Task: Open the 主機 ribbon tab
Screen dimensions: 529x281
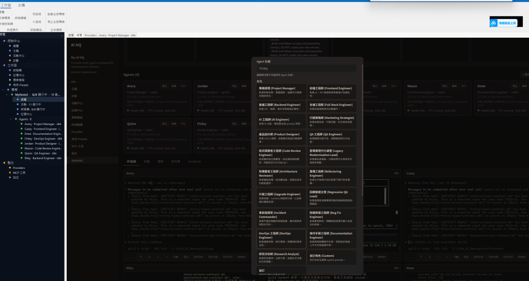Action: pyautogui.click(x=21, y=5)
